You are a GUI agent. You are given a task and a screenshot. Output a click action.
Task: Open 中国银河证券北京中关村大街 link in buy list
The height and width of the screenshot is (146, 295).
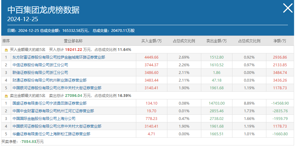pyautogui.click(x=57, y=88)
